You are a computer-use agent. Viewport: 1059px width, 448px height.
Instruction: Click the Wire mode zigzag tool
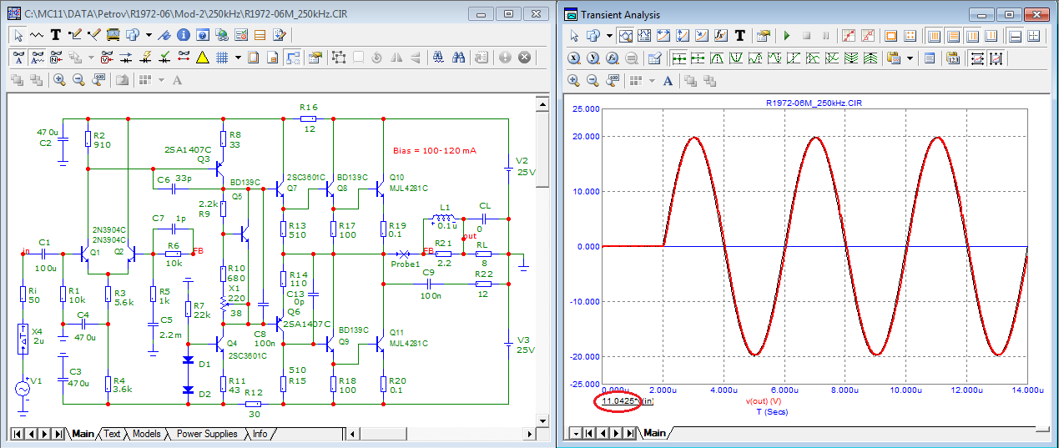pos(37,35)
